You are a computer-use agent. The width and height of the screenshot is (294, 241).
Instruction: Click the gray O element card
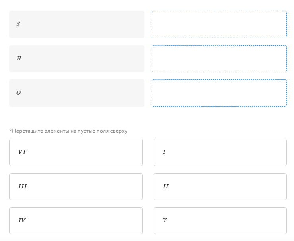[x=76, y=93]
